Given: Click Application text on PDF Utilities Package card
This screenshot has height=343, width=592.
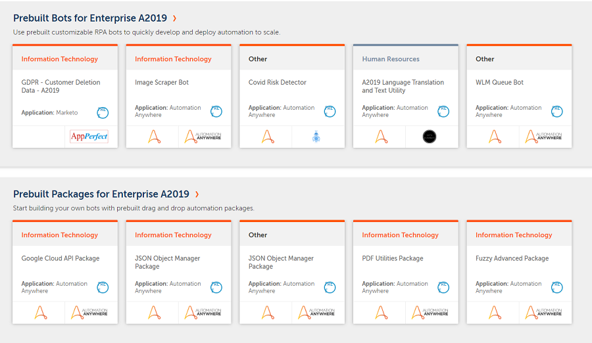Looking at the screenshot, I should point(395,287).
